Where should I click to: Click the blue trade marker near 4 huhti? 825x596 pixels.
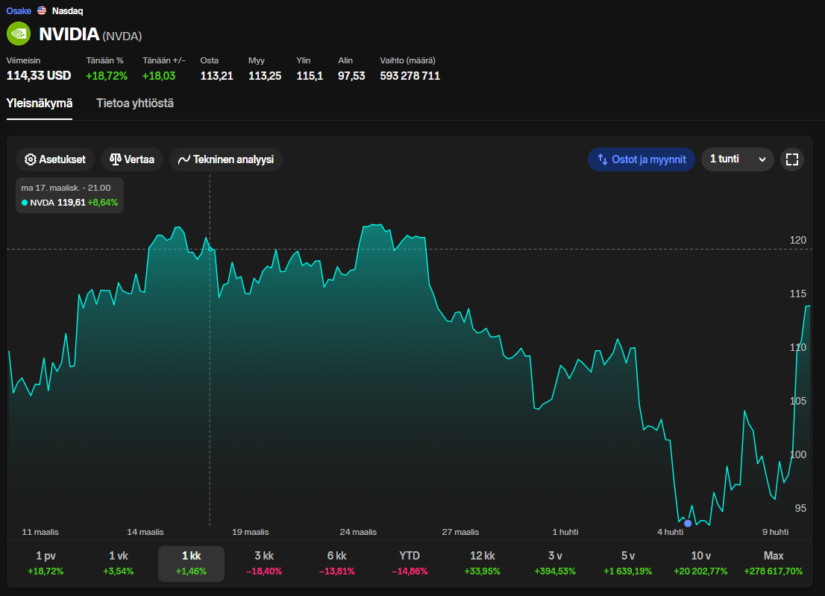click(x=688, y=523)
